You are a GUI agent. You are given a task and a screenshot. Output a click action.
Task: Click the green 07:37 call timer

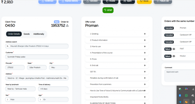point(108,10)
